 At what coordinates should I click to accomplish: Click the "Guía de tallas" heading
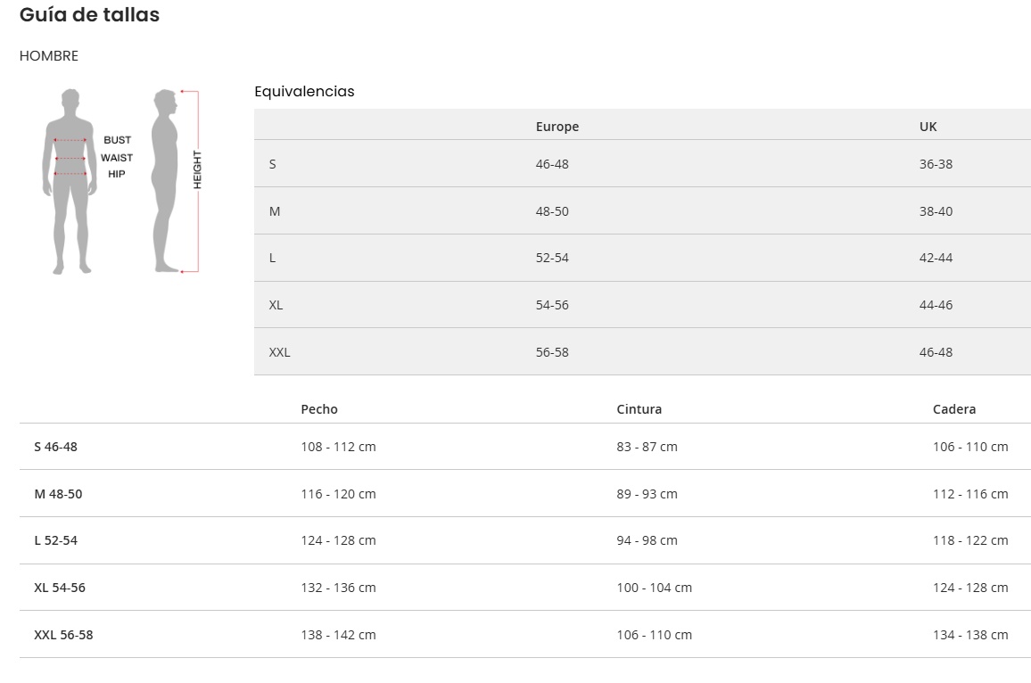89,15
